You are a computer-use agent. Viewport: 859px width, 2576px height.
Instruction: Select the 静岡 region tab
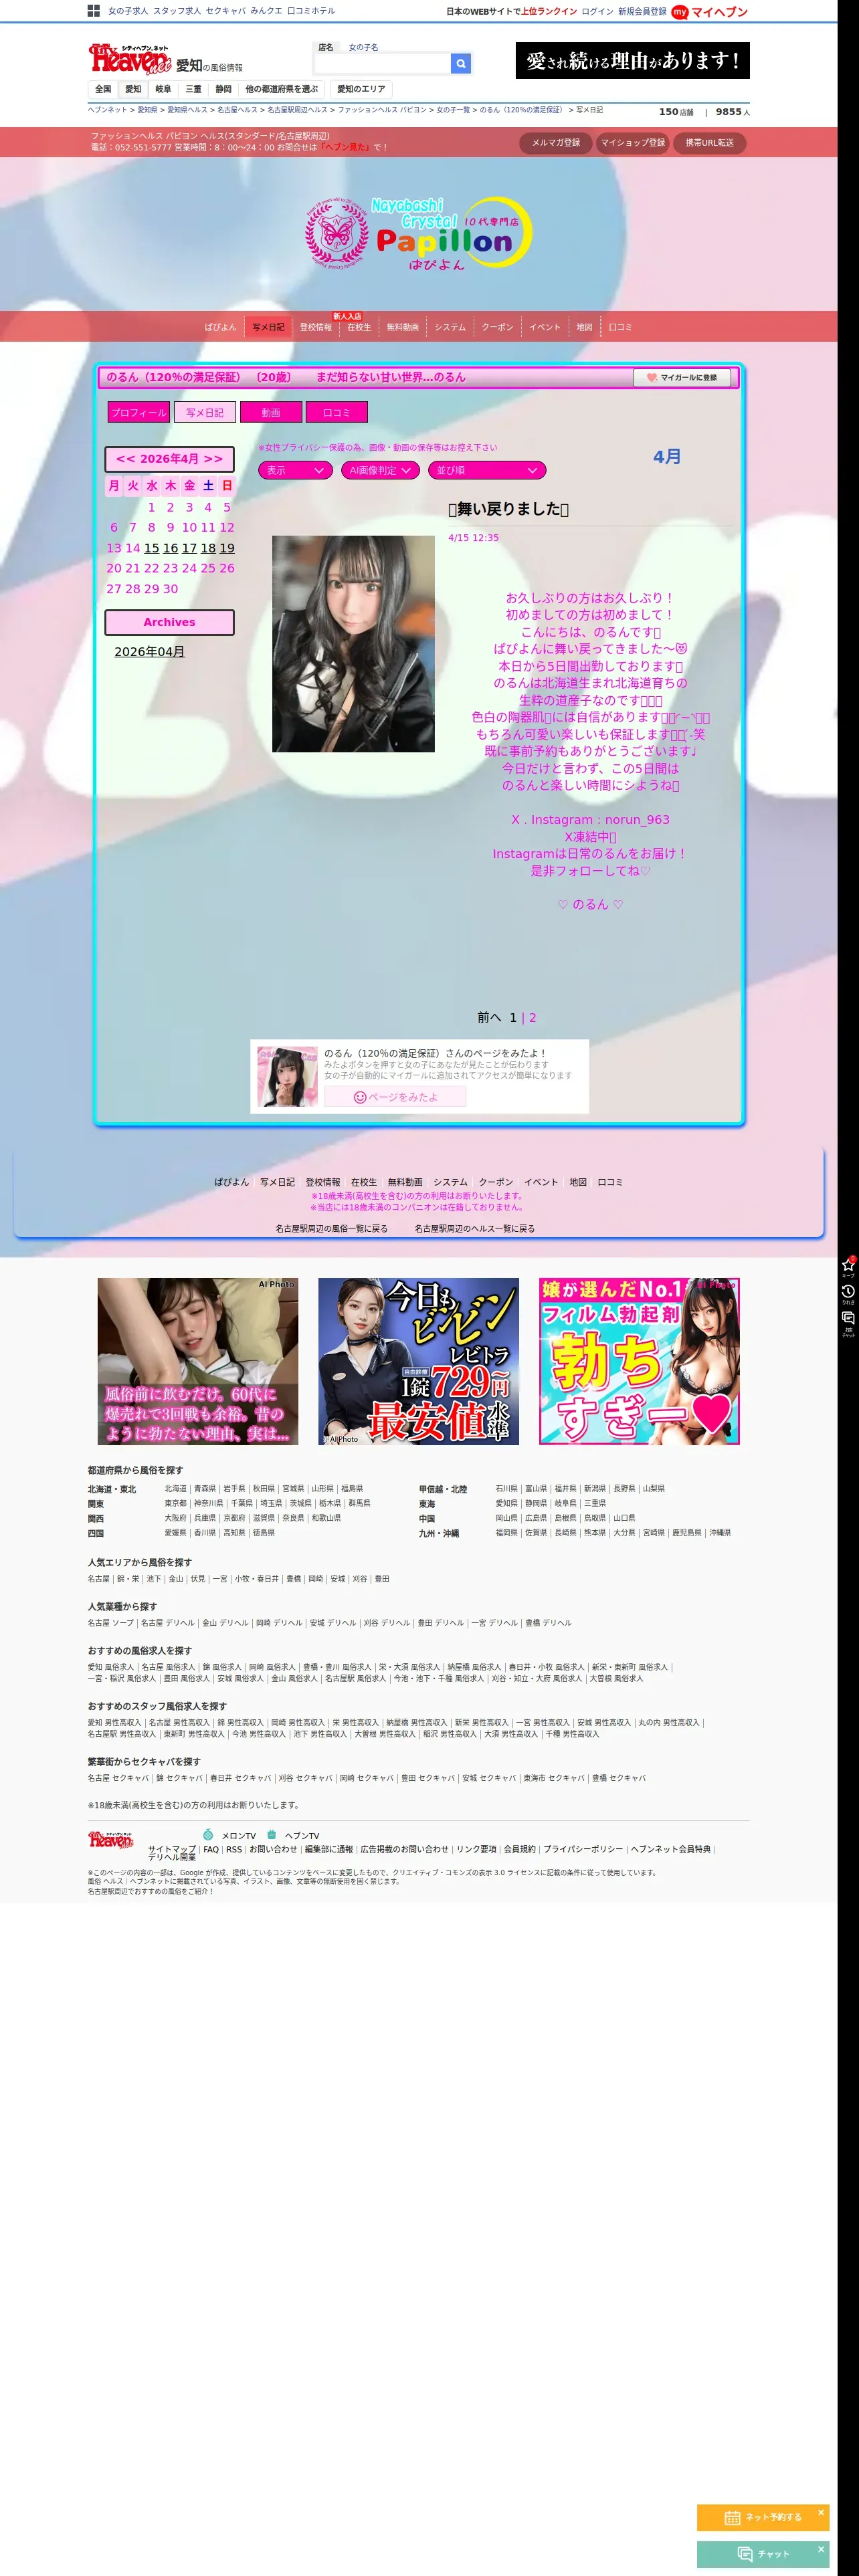[223, 89]
